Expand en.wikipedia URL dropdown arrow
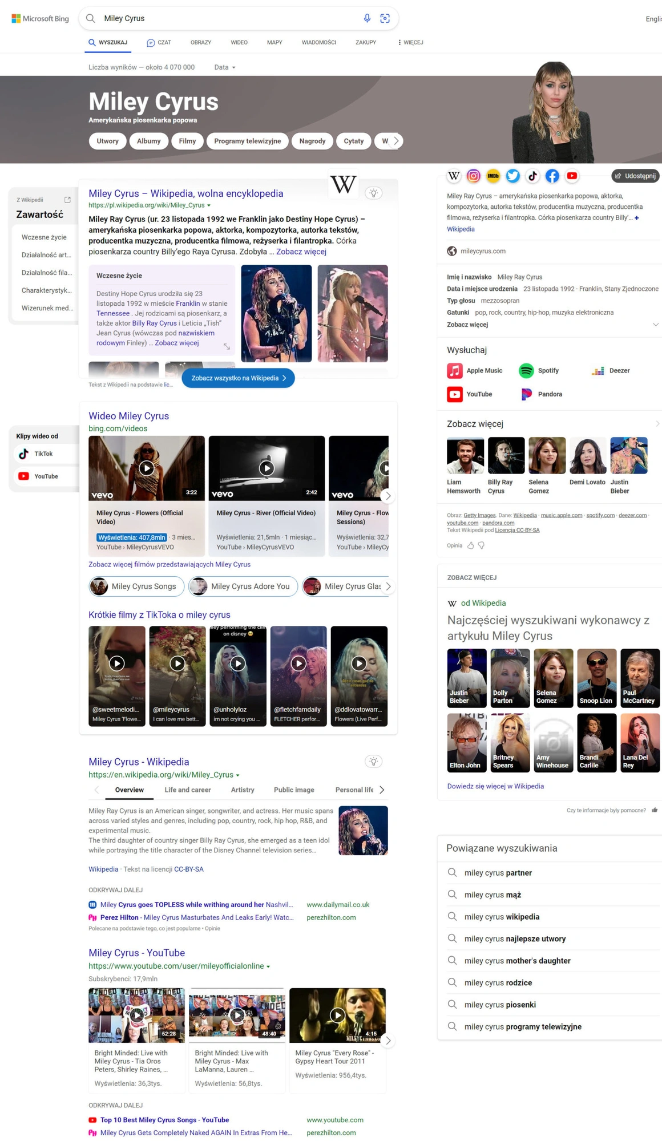The width and height of the screenshot is (662, 1141). 238,775
